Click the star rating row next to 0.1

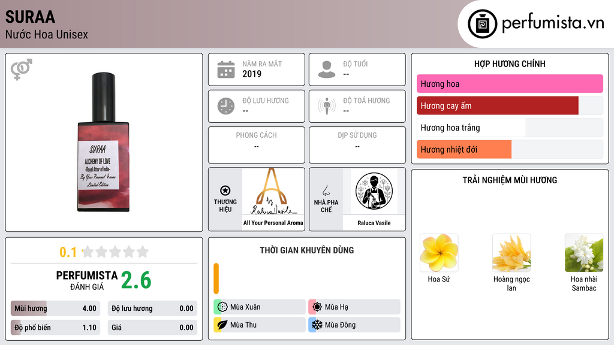pyautogui.click(x=116, y=252)
